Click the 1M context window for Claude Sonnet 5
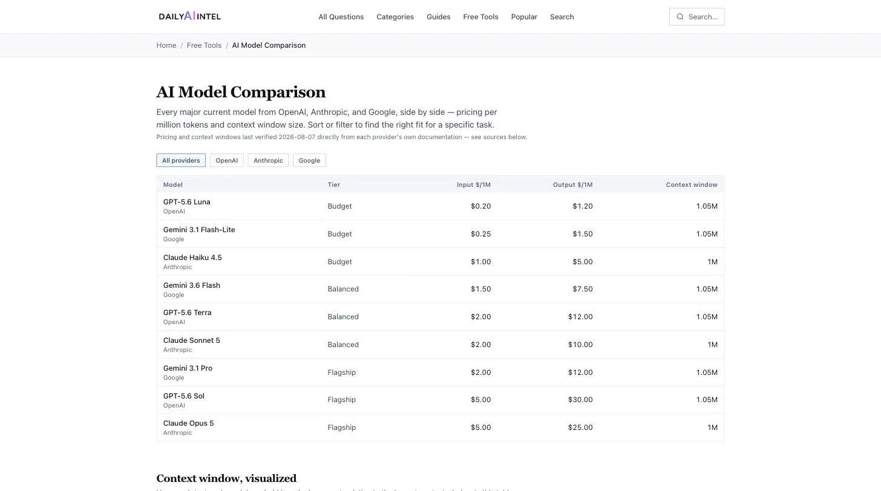The height and width of the screenshot is (491, 881). [x=712, y=345]
